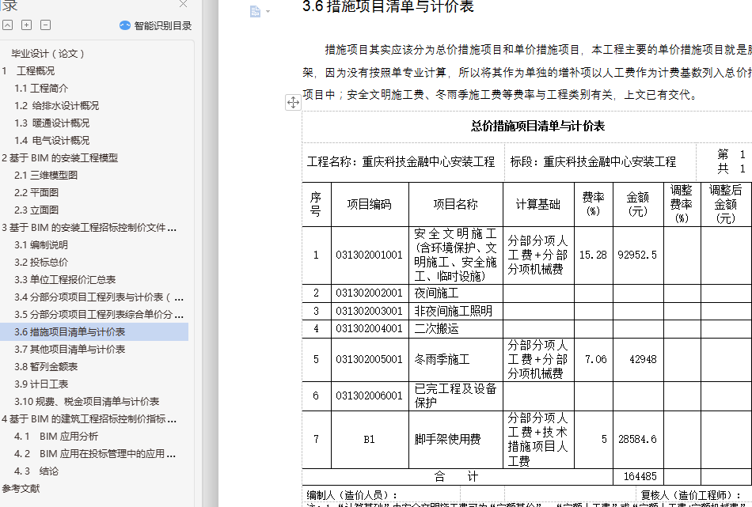Select outline entry 2.2 平面图
The width and height of the screenshot is (752, 507).
36,193
